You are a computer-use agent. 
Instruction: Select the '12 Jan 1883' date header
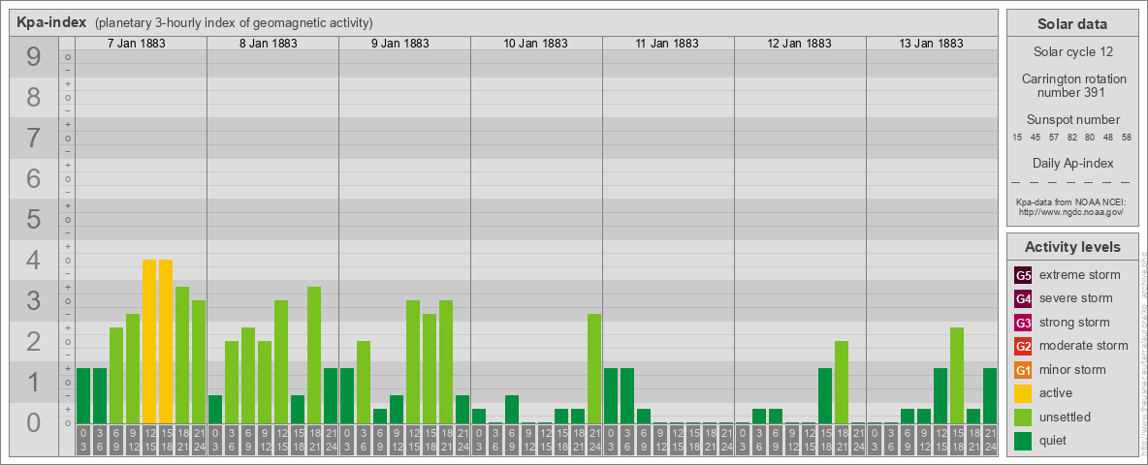[799, 44]
